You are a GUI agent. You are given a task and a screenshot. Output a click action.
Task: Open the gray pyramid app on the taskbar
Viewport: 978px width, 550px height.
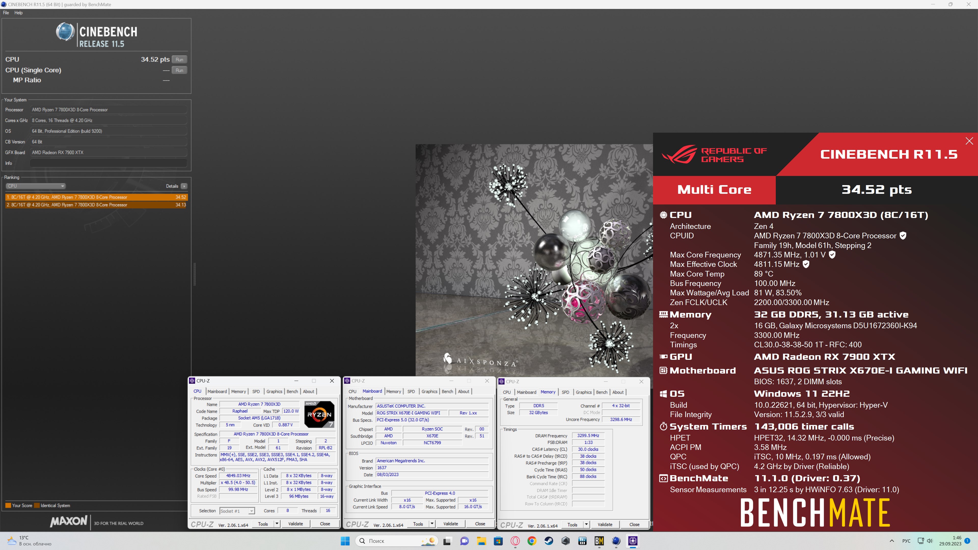(566, 541)
